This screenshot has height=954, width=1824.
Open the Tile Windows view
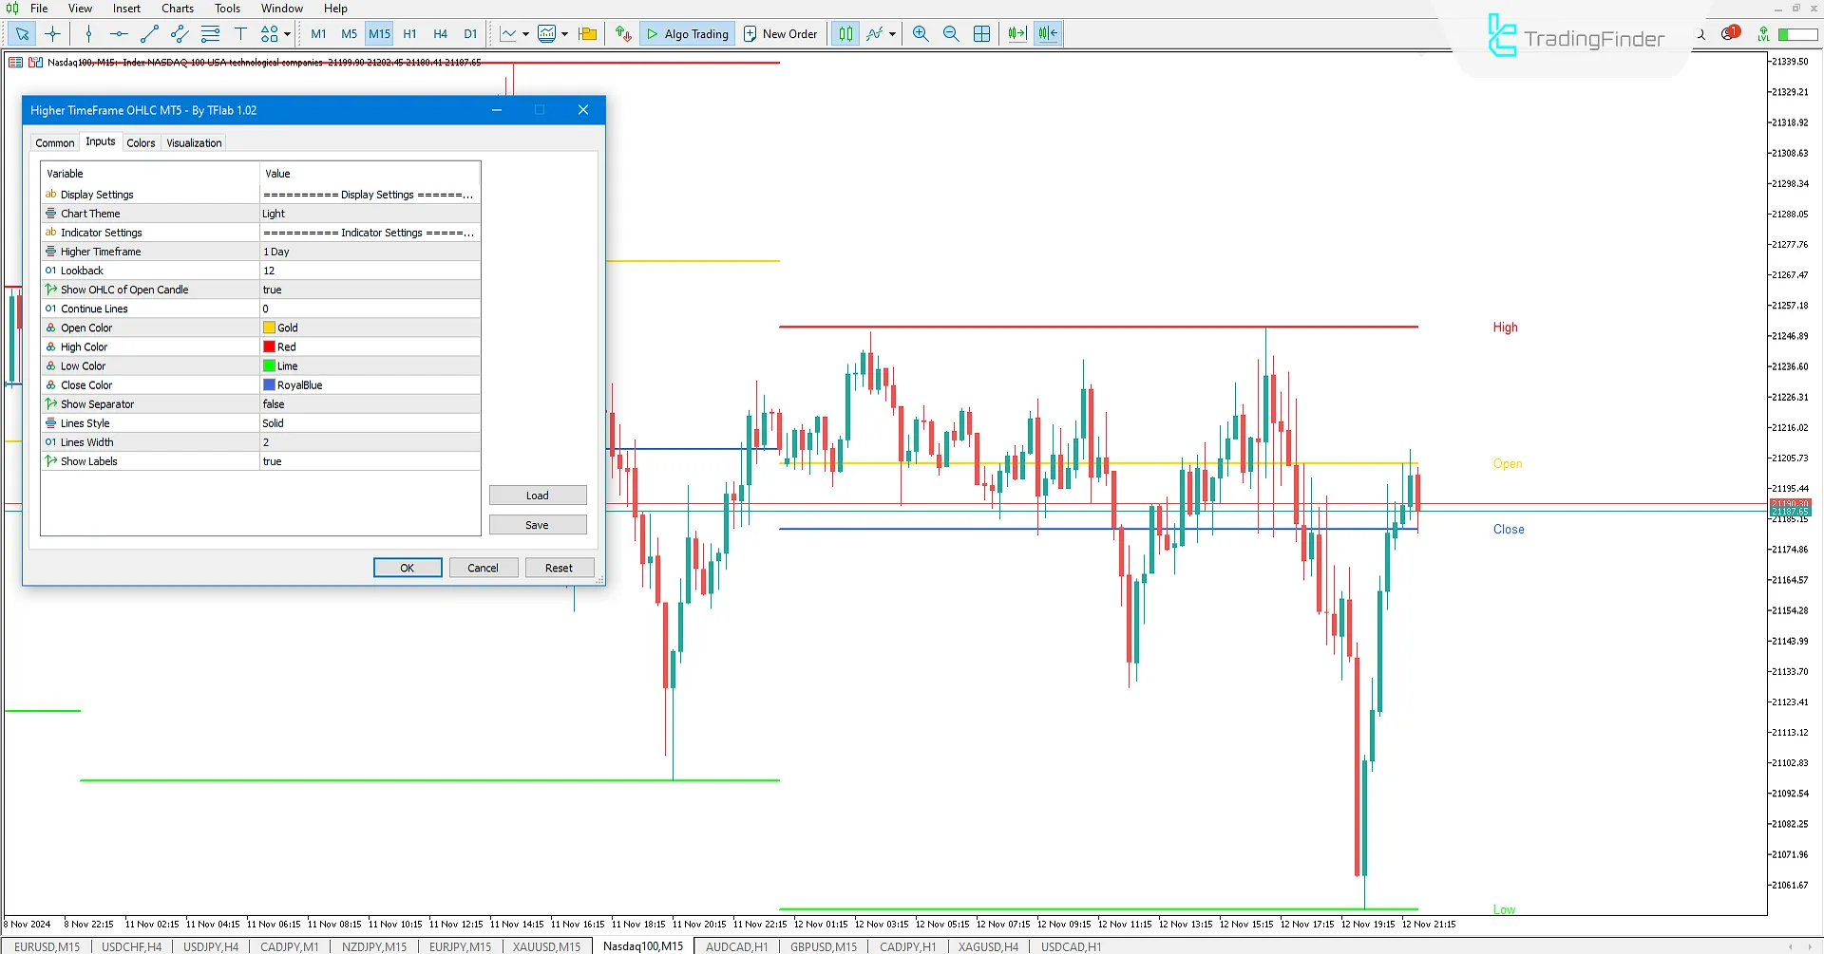point(982,33)
